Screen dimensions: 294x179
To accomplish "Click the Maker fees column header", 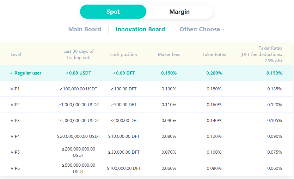I will pyautogui.click(x=169, y=55).
